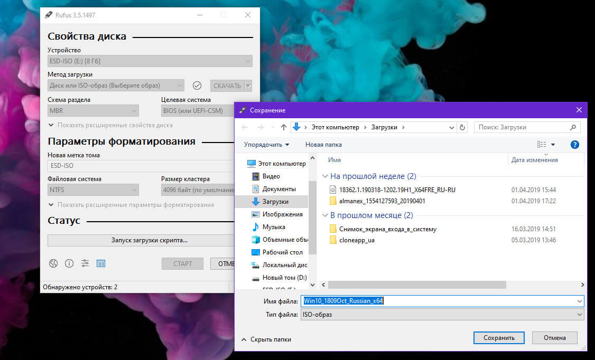Open the address bar history dropdown
Image resolution: width=595 pixels, height=360 pixels.
(x=452, y=127)
